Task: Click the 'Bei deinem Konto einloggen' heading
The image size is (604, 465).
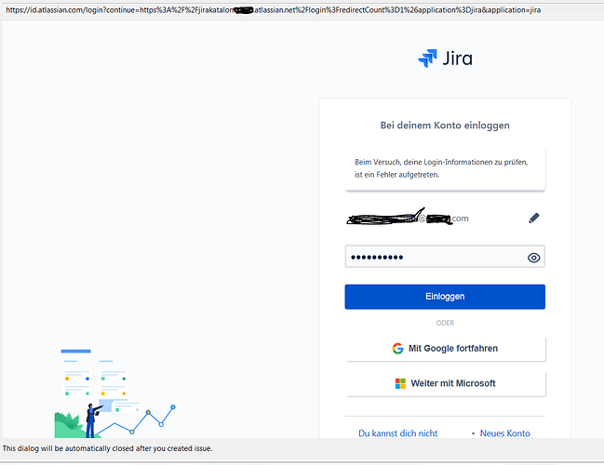Action: coord(445,126)
